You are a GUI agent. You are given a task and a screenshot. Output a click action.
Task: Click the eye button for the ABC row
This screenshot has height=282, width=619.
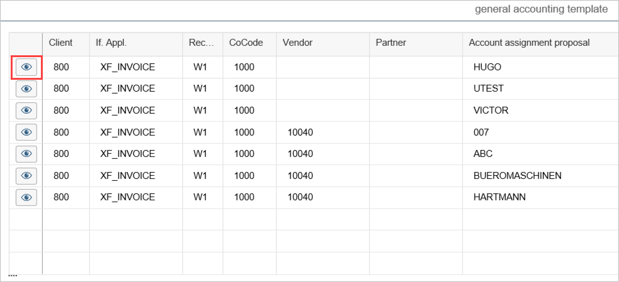click(26, 154)
